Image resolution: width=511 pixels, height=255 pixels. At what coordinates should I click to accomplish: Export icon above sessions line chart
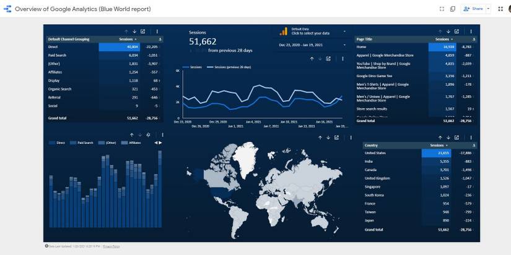click(328, 59)
